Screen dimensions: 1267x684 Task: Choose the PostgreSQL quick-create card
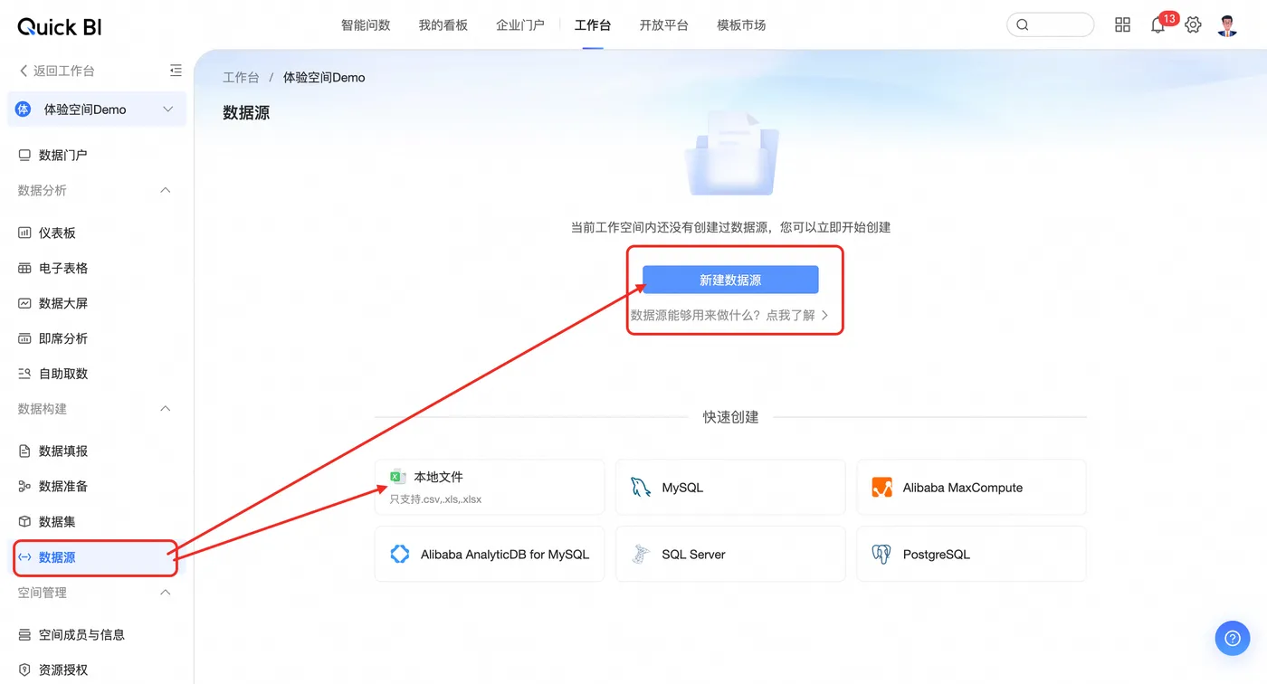pos(971,555)
